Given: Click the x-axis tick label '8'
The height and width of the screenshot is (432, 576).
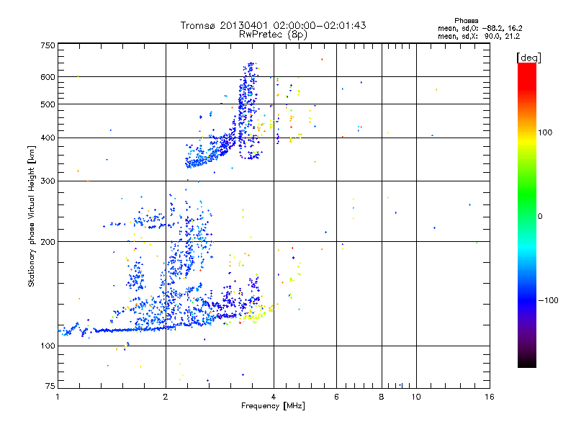Looking at the screenshot, I should pos(382,397).
